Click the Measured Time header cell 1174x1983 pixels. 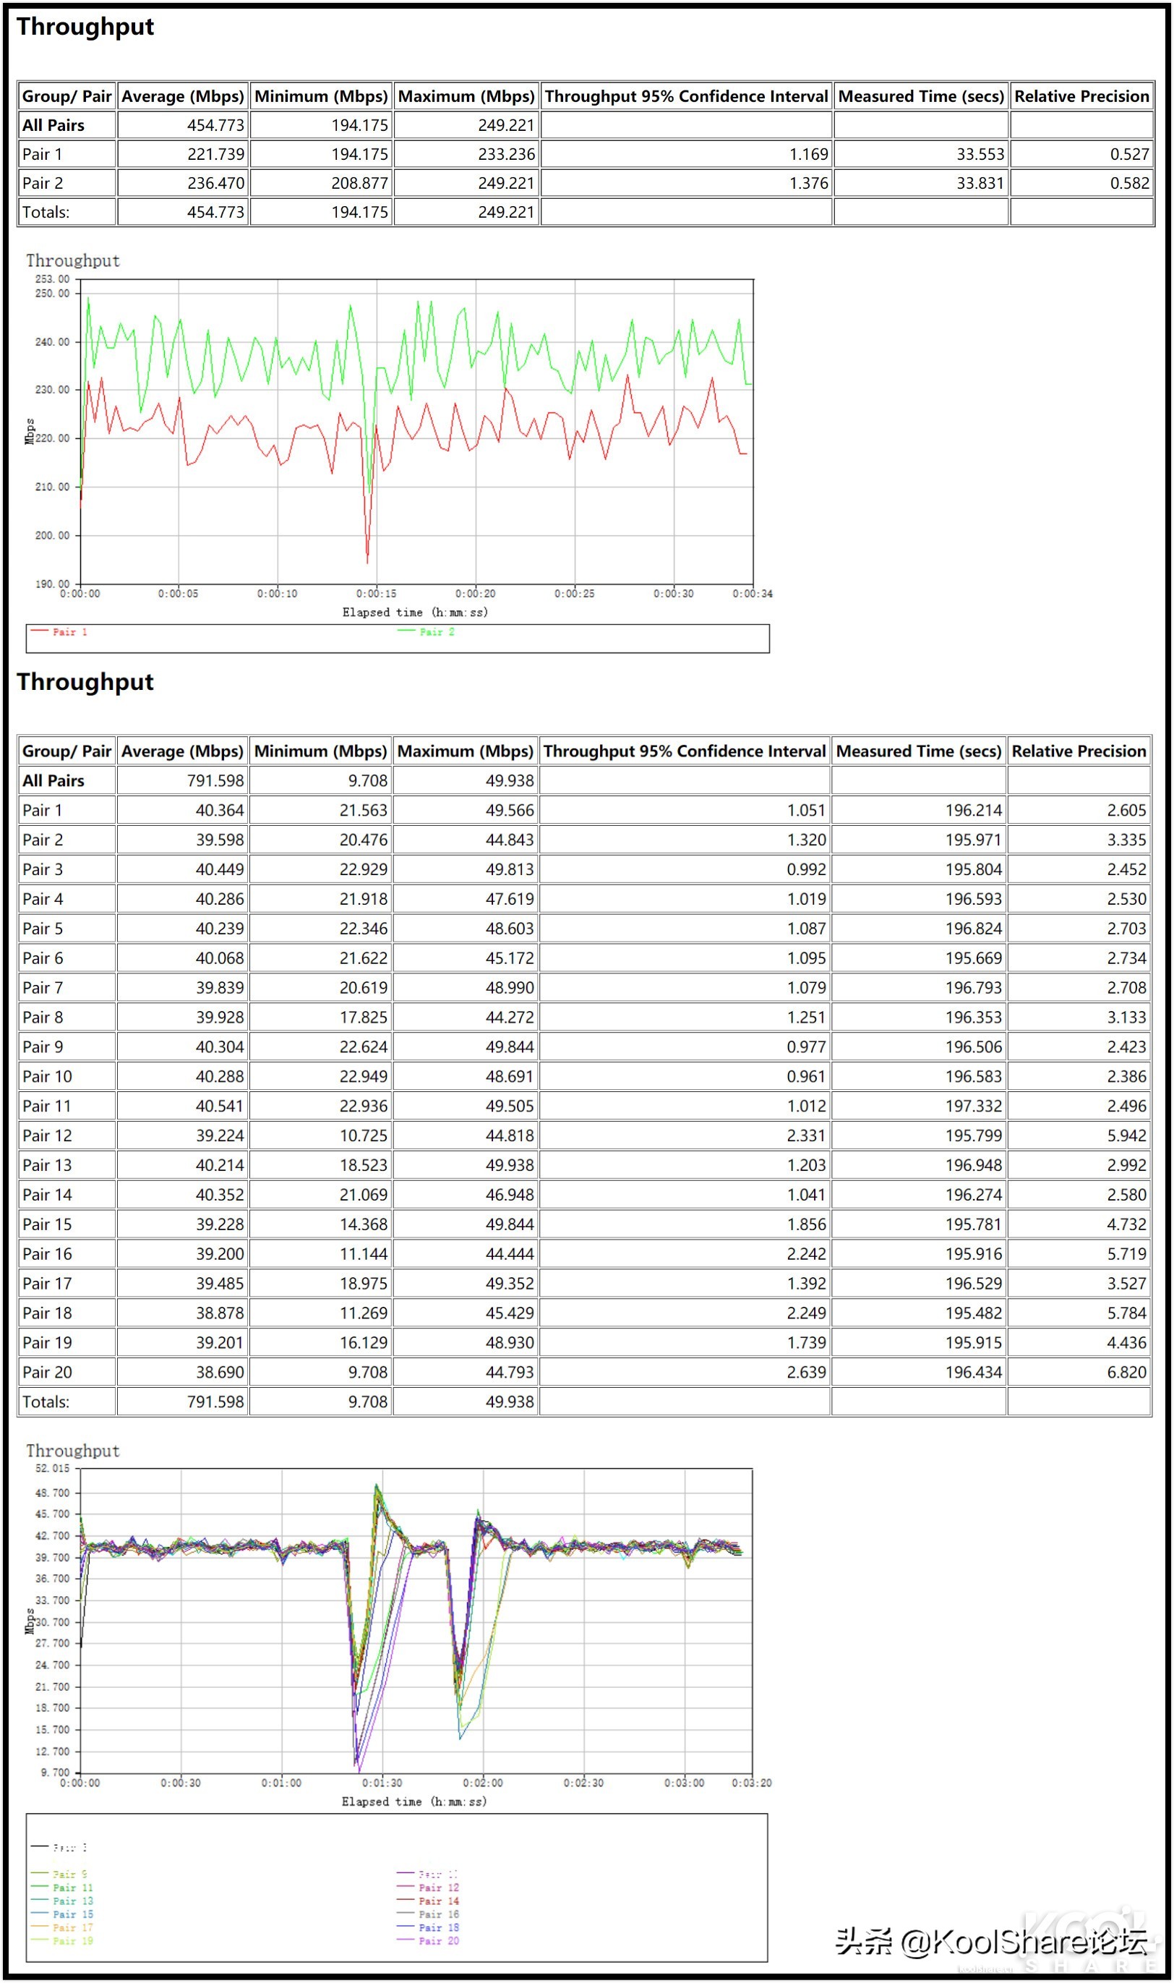920,96
